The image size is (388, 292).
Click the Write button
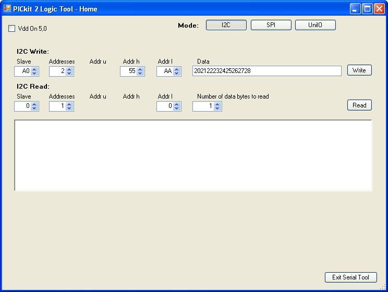(359, 70)
